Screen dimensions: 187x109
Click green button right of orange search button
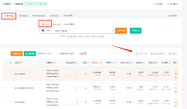pos(136,31)
